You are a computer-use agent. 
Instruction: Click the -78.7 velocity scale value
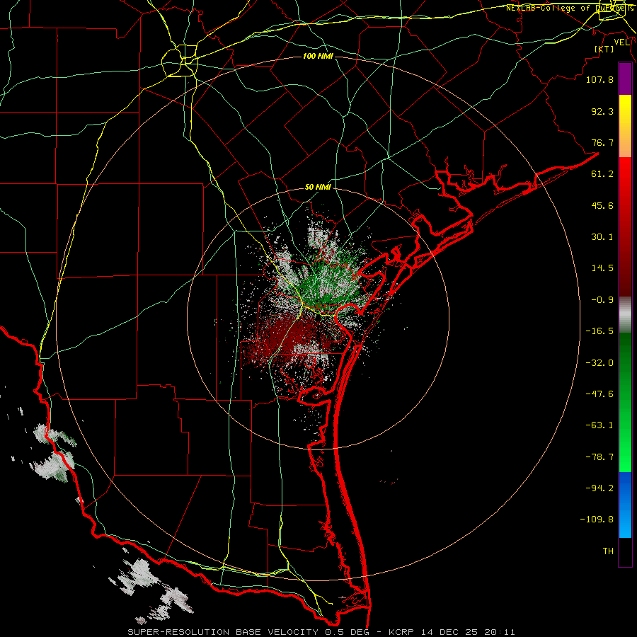pyautogui.click(x=599, y=457)
